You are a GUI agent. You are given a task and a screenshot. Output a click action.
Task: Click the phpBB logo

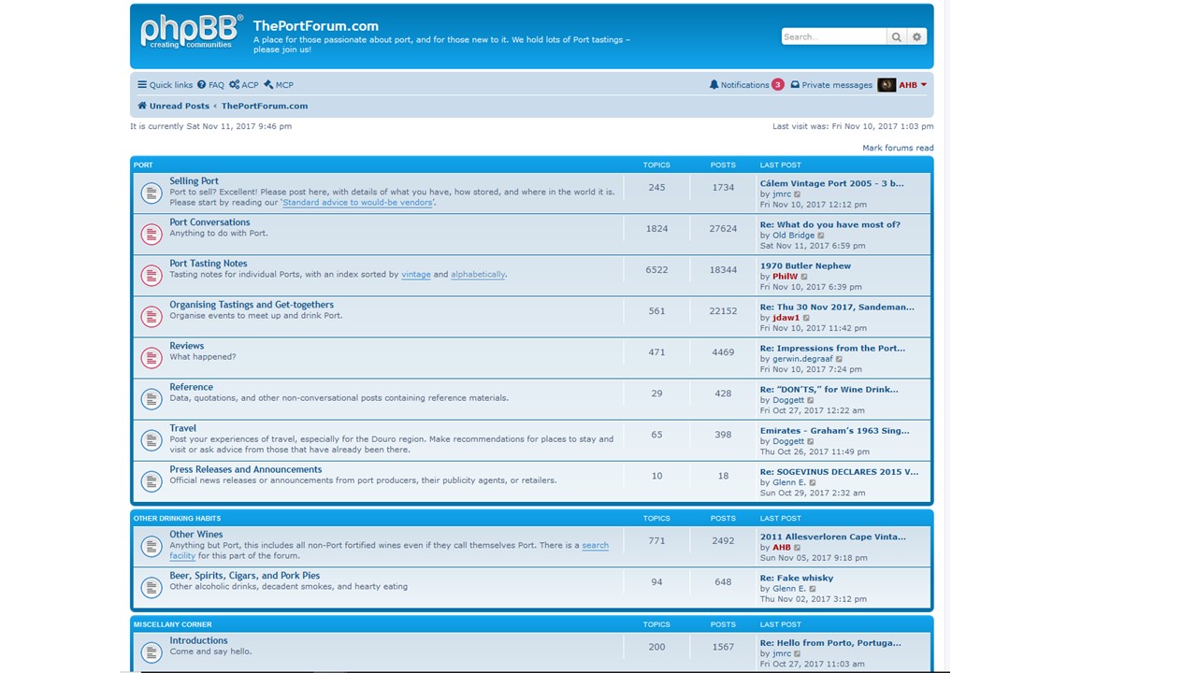[192, 32]
